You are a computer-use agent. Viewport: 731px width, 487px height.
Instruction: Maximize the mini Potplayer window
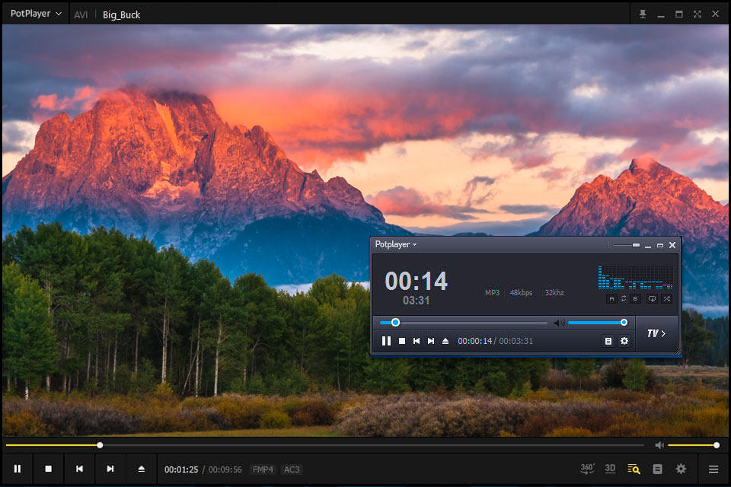(x=659, y=245)
